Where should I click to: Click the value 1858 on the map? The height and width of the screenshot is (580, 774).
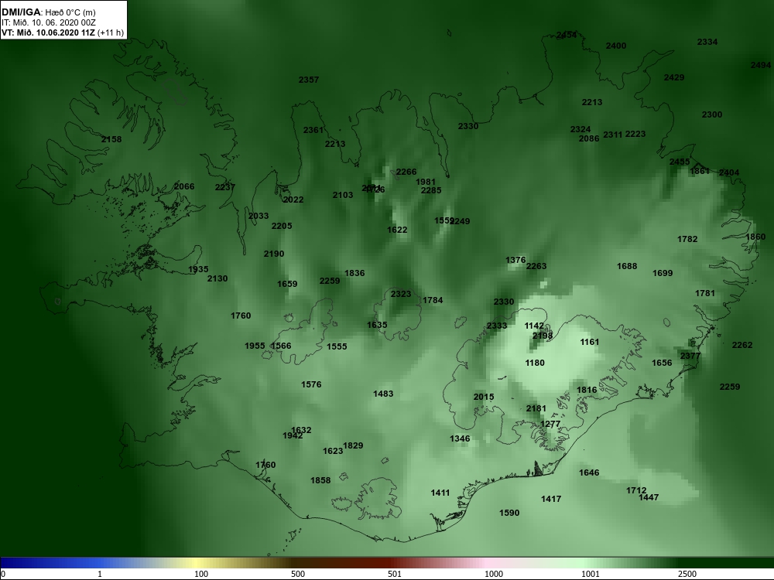pyautogui.click(x=320, y=480)
